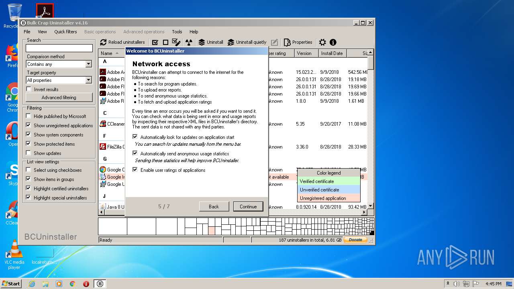Open Properties from the toolbar
Viewport: 514px width, 289px height.
pyautogui.click(x=298, y=42)
